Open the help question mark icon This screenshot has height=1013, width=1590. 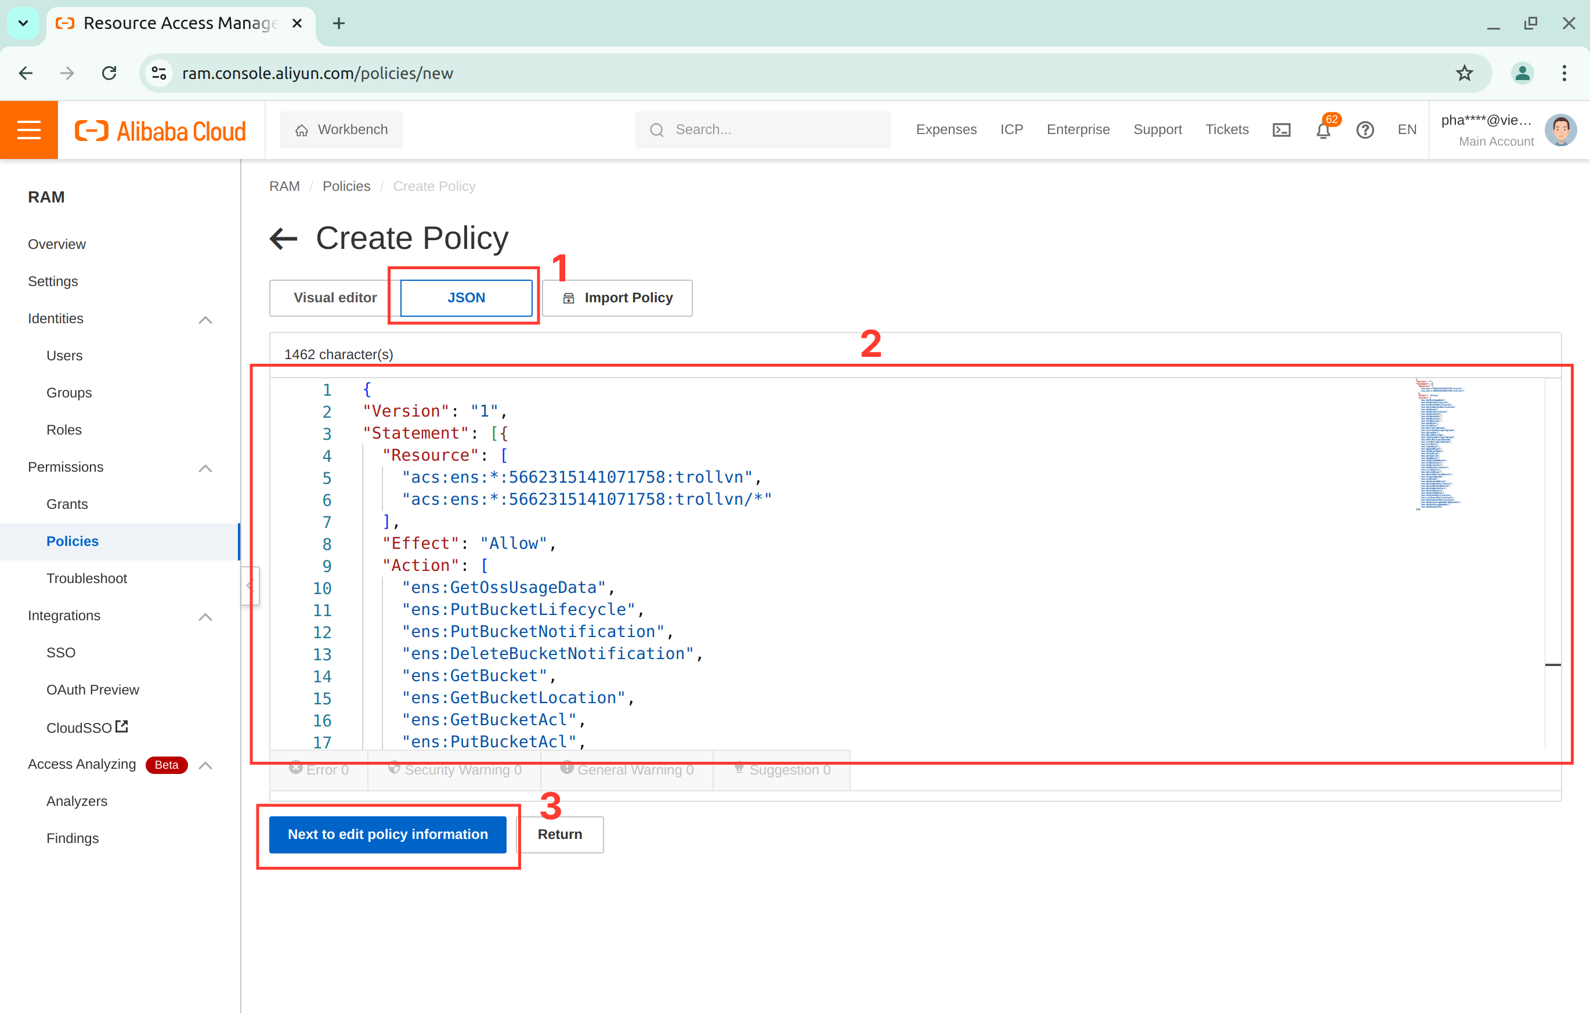tap(1365, 129)
